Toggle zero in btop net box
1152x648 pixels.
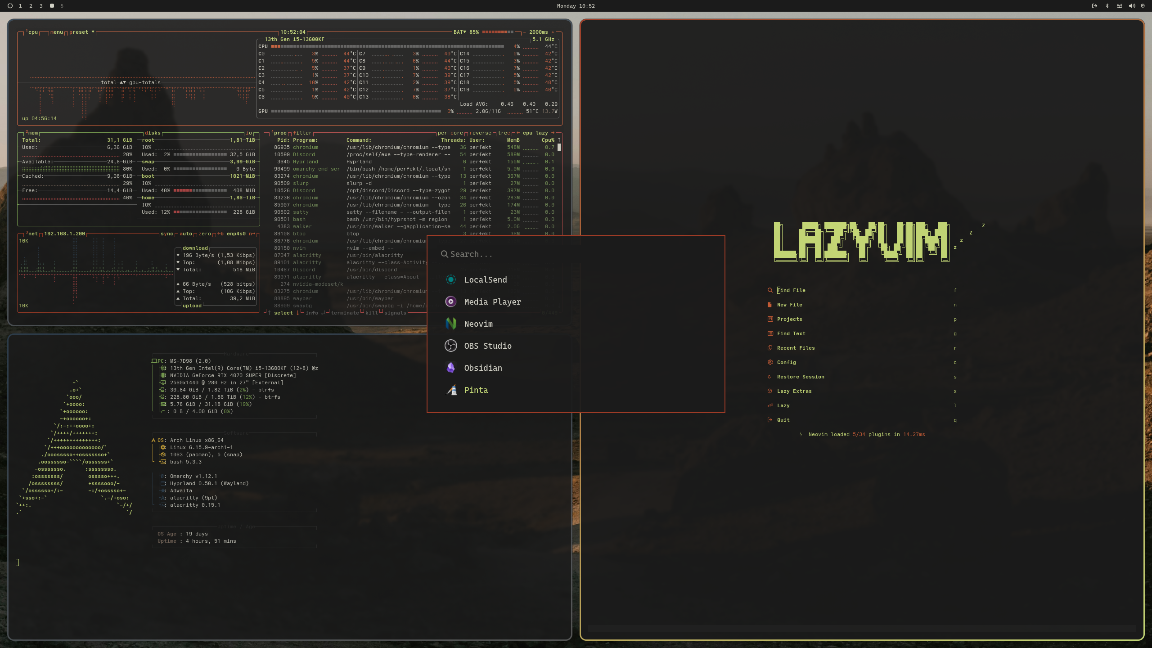click(x=205, y=234)
